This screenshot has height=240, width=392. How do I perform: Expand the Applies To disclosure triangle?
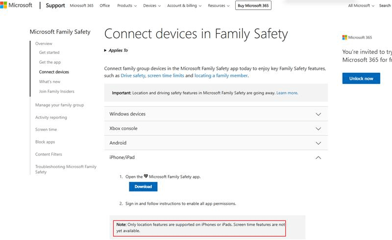click(105, 50)
